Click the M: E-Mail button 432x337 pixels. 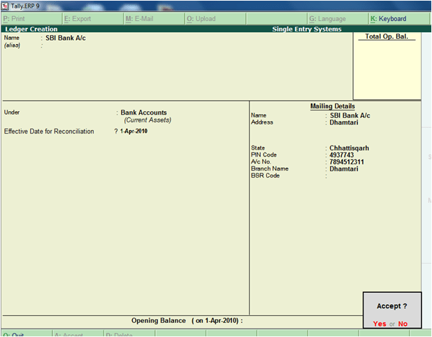(154, 19)
